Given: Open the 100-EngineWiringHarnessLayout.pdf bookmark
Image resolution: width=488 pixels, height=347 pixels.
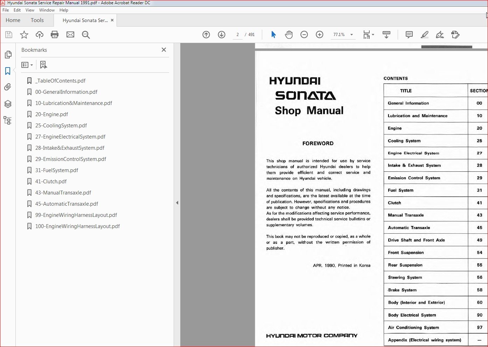Looking at the screenshot, I should (77, 226).
